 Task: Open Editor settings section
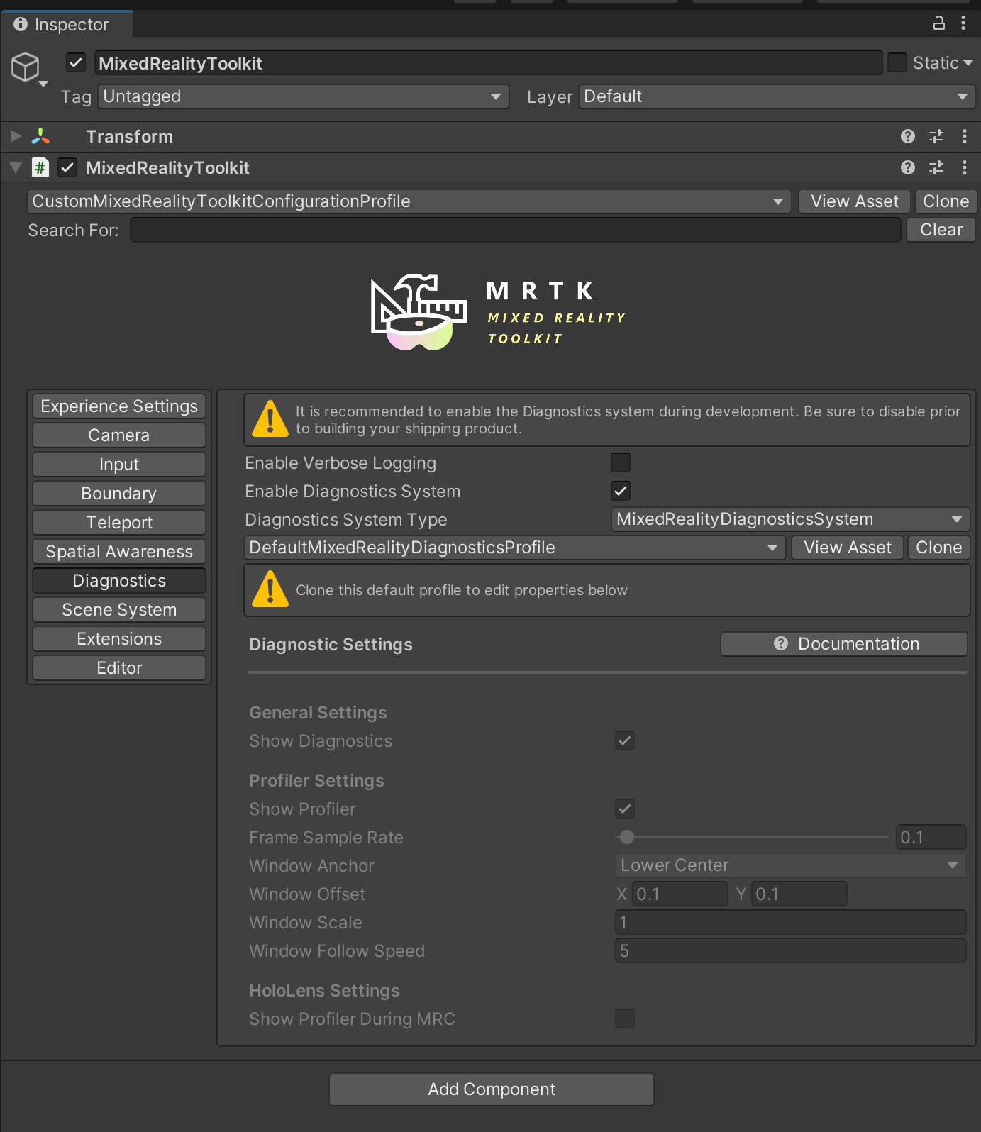(119, 668)
